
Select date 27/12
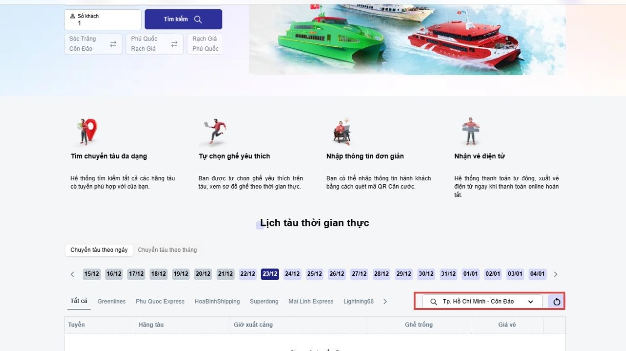tap(359, 274)
